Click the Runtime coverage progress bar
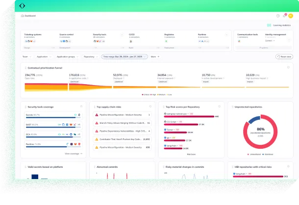The image size is (299, 205). pos(53,147)
